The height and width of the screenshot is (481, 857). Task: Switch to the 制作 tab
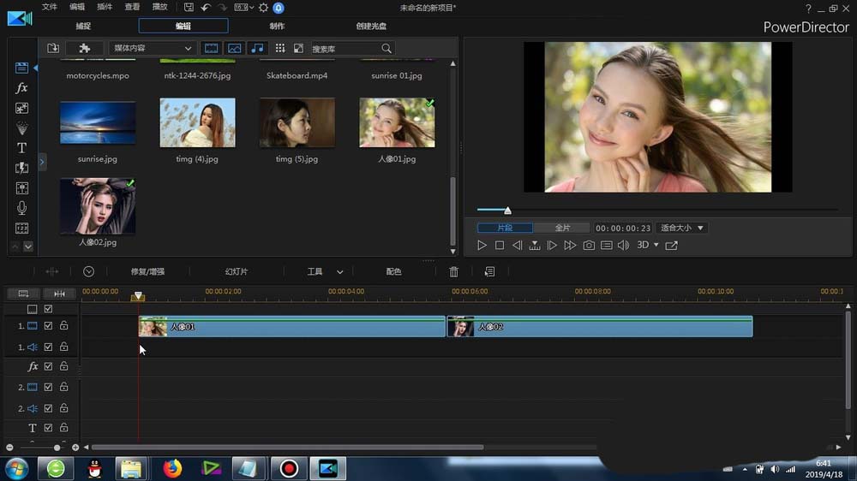(277, 27)
